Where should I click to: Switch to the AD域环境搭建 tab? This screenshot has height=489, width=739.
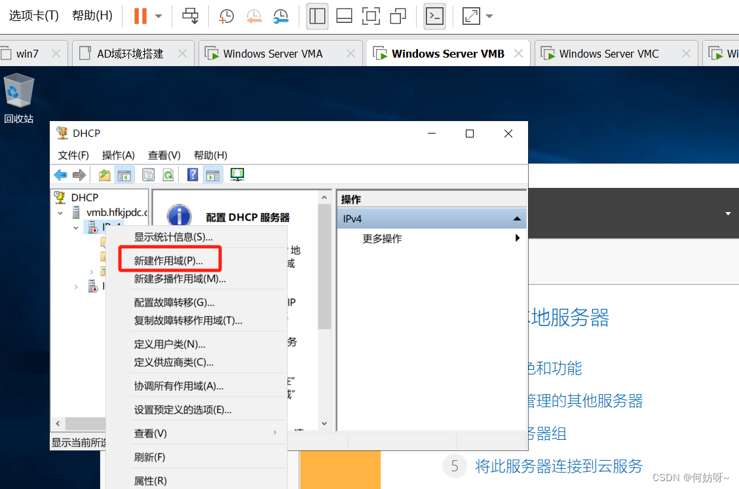130,54
